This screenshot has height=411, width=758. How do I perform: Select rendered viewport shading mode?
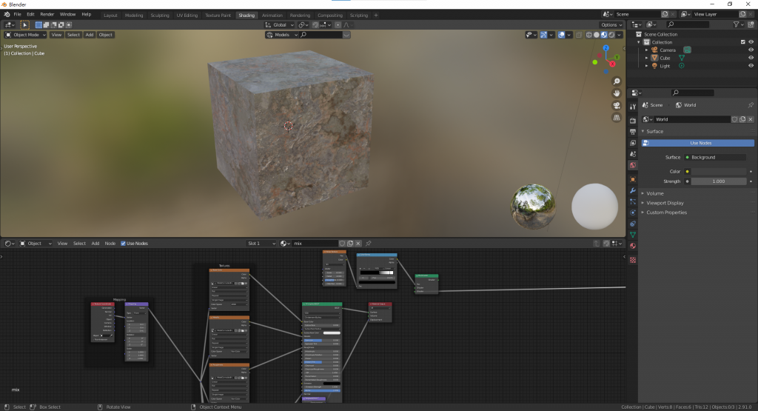coord(611,35)
